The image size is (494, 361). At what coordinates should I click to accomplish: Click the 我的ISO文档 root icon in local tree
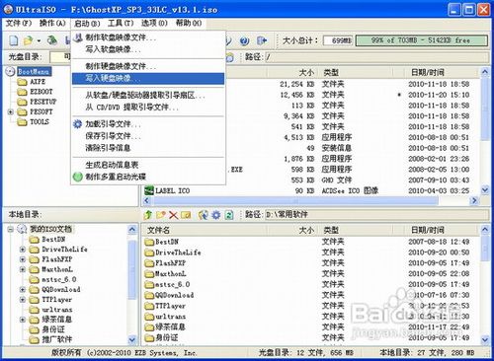click(x=22, y=229)
